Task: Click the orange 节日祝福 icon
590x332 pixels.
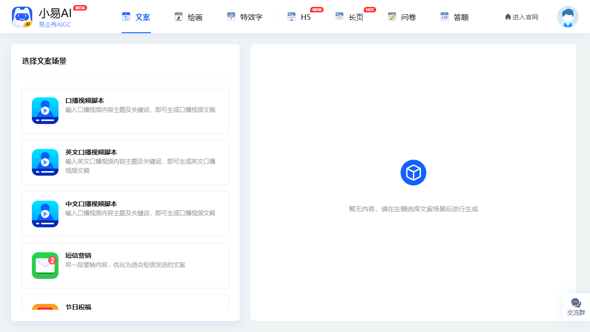Action: click(45, 307)
